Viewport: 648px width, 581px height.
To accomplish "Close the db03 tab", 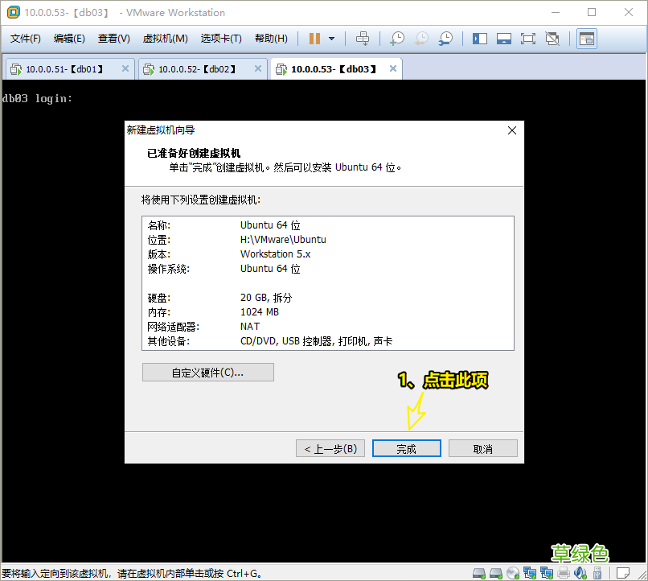I will coord(393,68).
